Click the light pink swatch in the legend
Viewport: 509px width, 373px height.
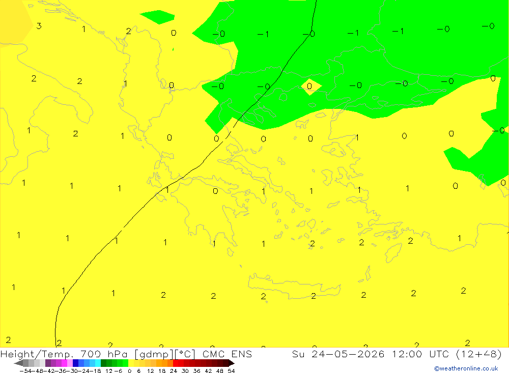[x=70, y=363]
